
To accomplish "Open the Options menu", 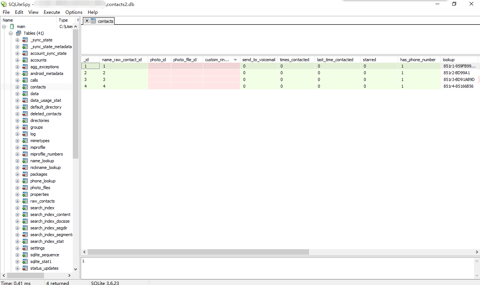I will [x=74, y=12].
